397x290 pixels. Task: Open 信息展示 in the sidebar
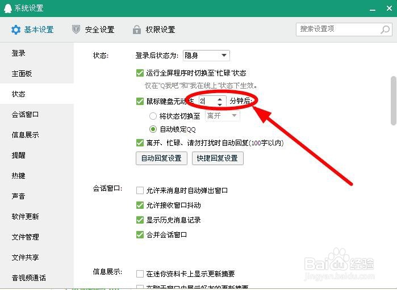[37, 135]
